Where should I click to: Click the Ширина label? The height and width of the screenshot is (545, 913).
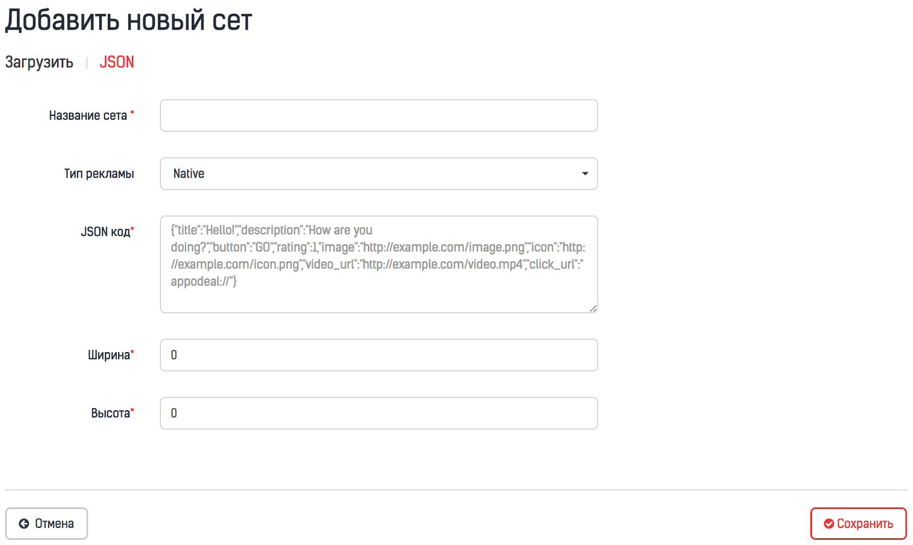click(x=108, y=355)
